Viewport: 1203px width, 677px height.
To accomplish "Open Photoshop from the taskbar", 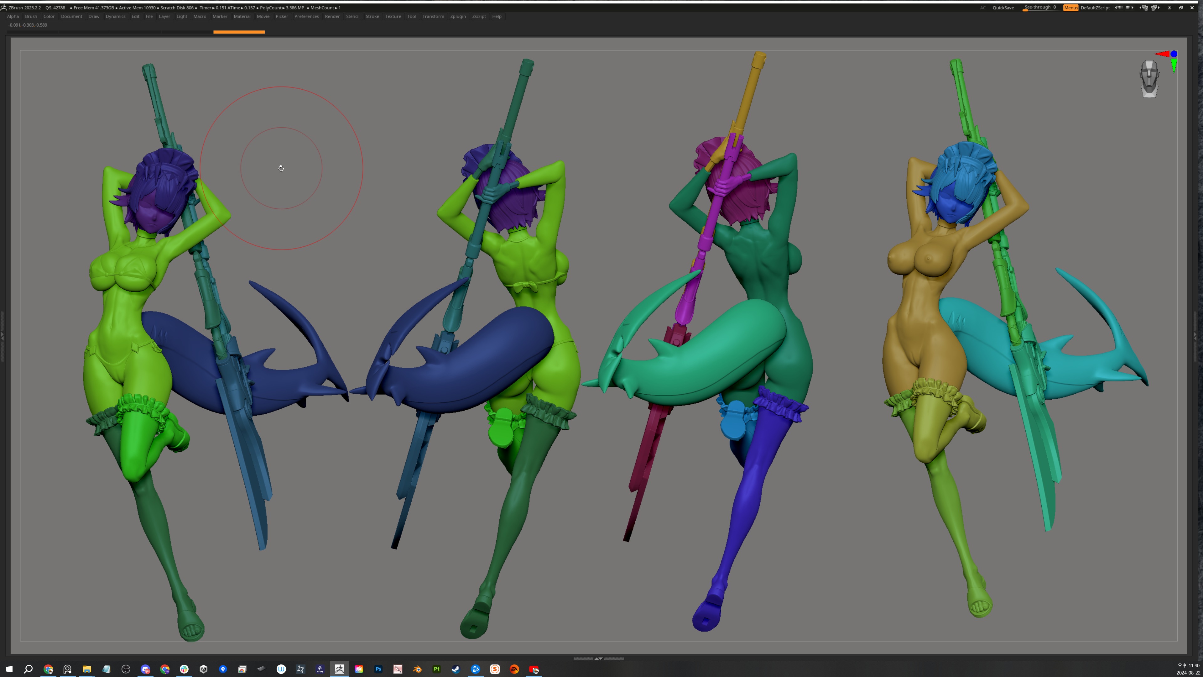I will coord(378,669).
